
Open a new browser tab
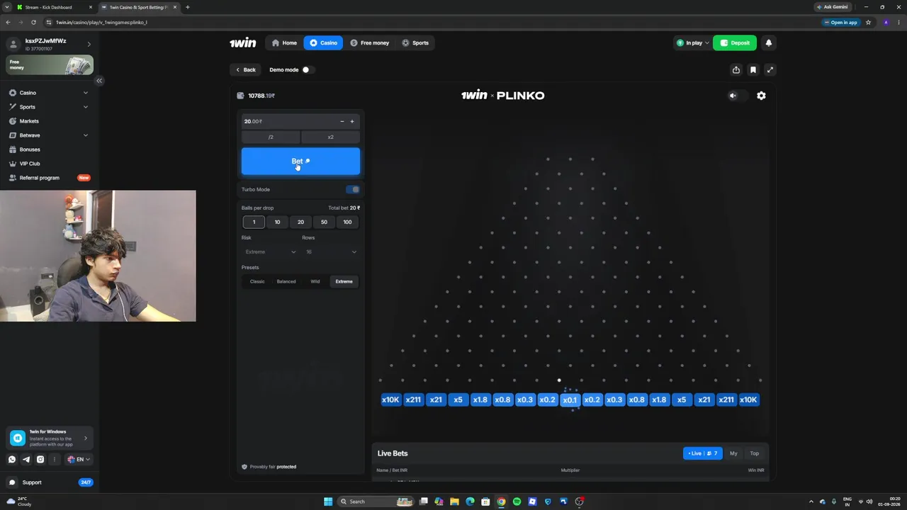[188, 7]
